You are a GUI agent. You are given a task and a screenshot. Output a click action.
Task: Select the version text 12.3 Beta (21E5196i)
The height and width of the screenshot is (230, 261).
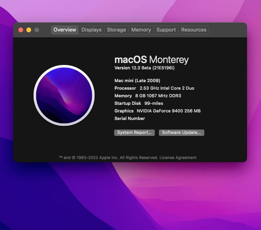tap(153, 68)
